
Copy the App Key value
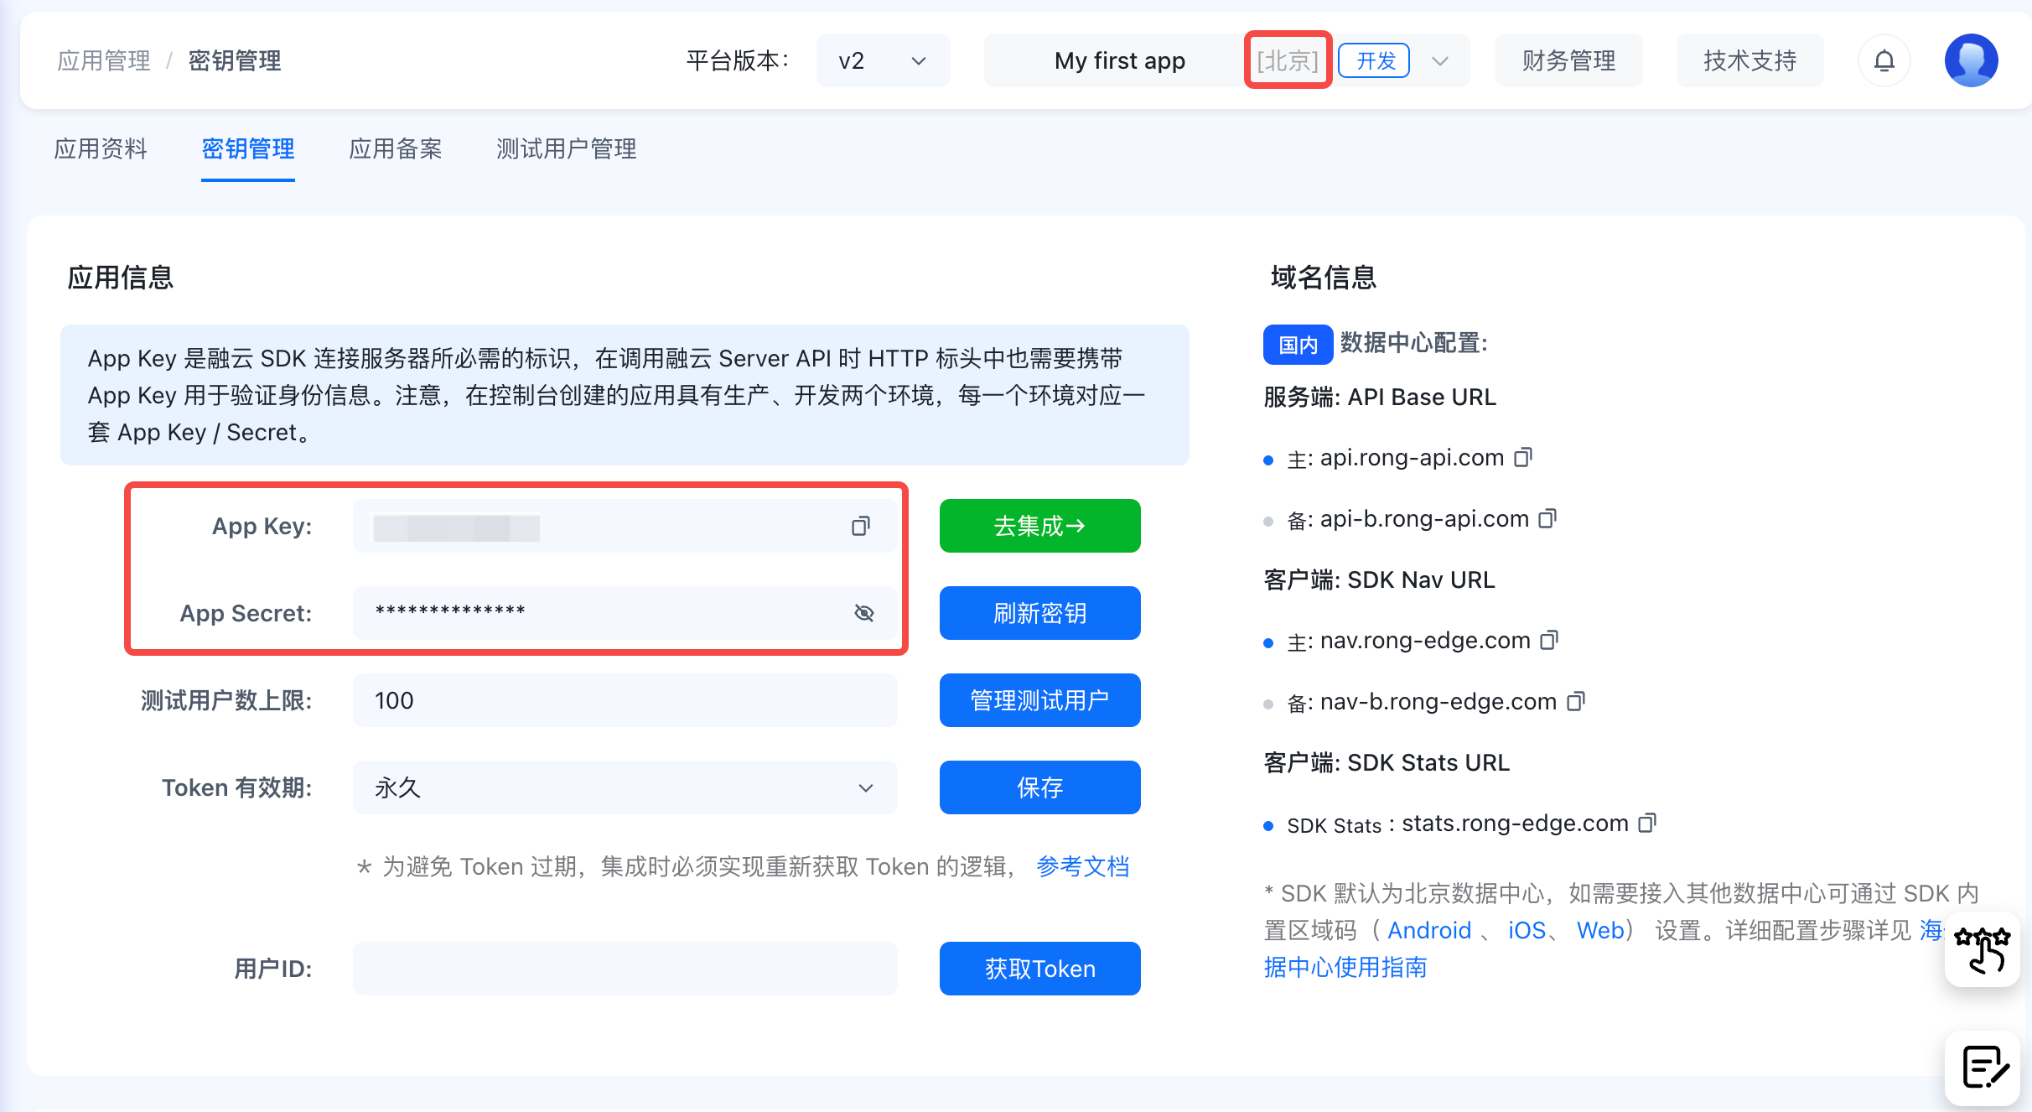click(x=861, y=527)
